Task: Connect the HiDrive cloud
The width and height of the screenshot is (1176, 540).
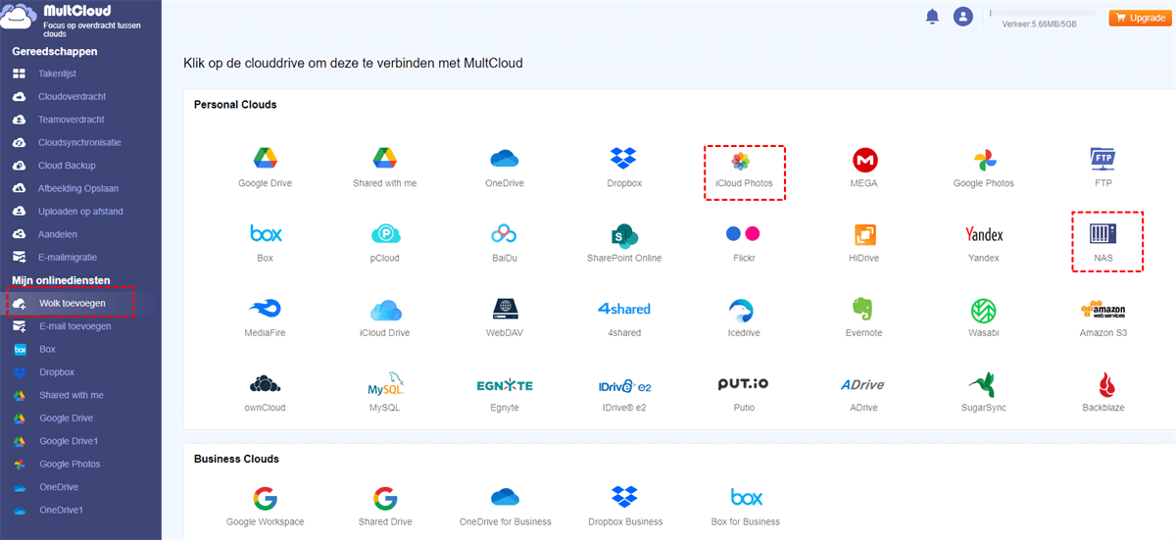Action: (x=864, y=234)
